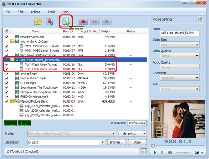Uncheck Merged Picture Item1 checkbox
This screenshot has height=159, width=209.
[7, 101]
